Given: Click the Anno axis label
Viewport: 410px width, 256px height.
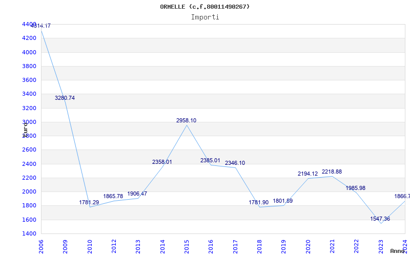Looking at the screenshot, I should click(x=398, y=251).
